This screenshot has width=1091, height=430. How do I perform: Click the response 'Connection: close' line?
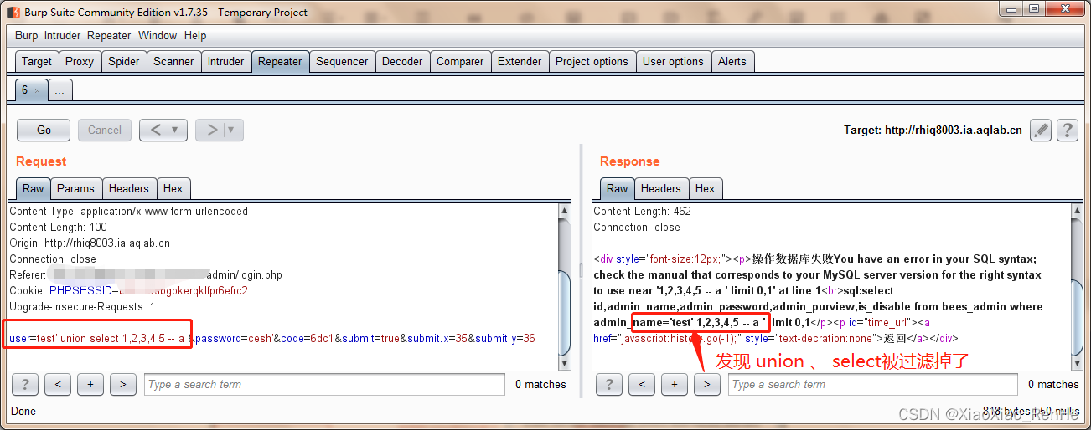tap(637, 228)
